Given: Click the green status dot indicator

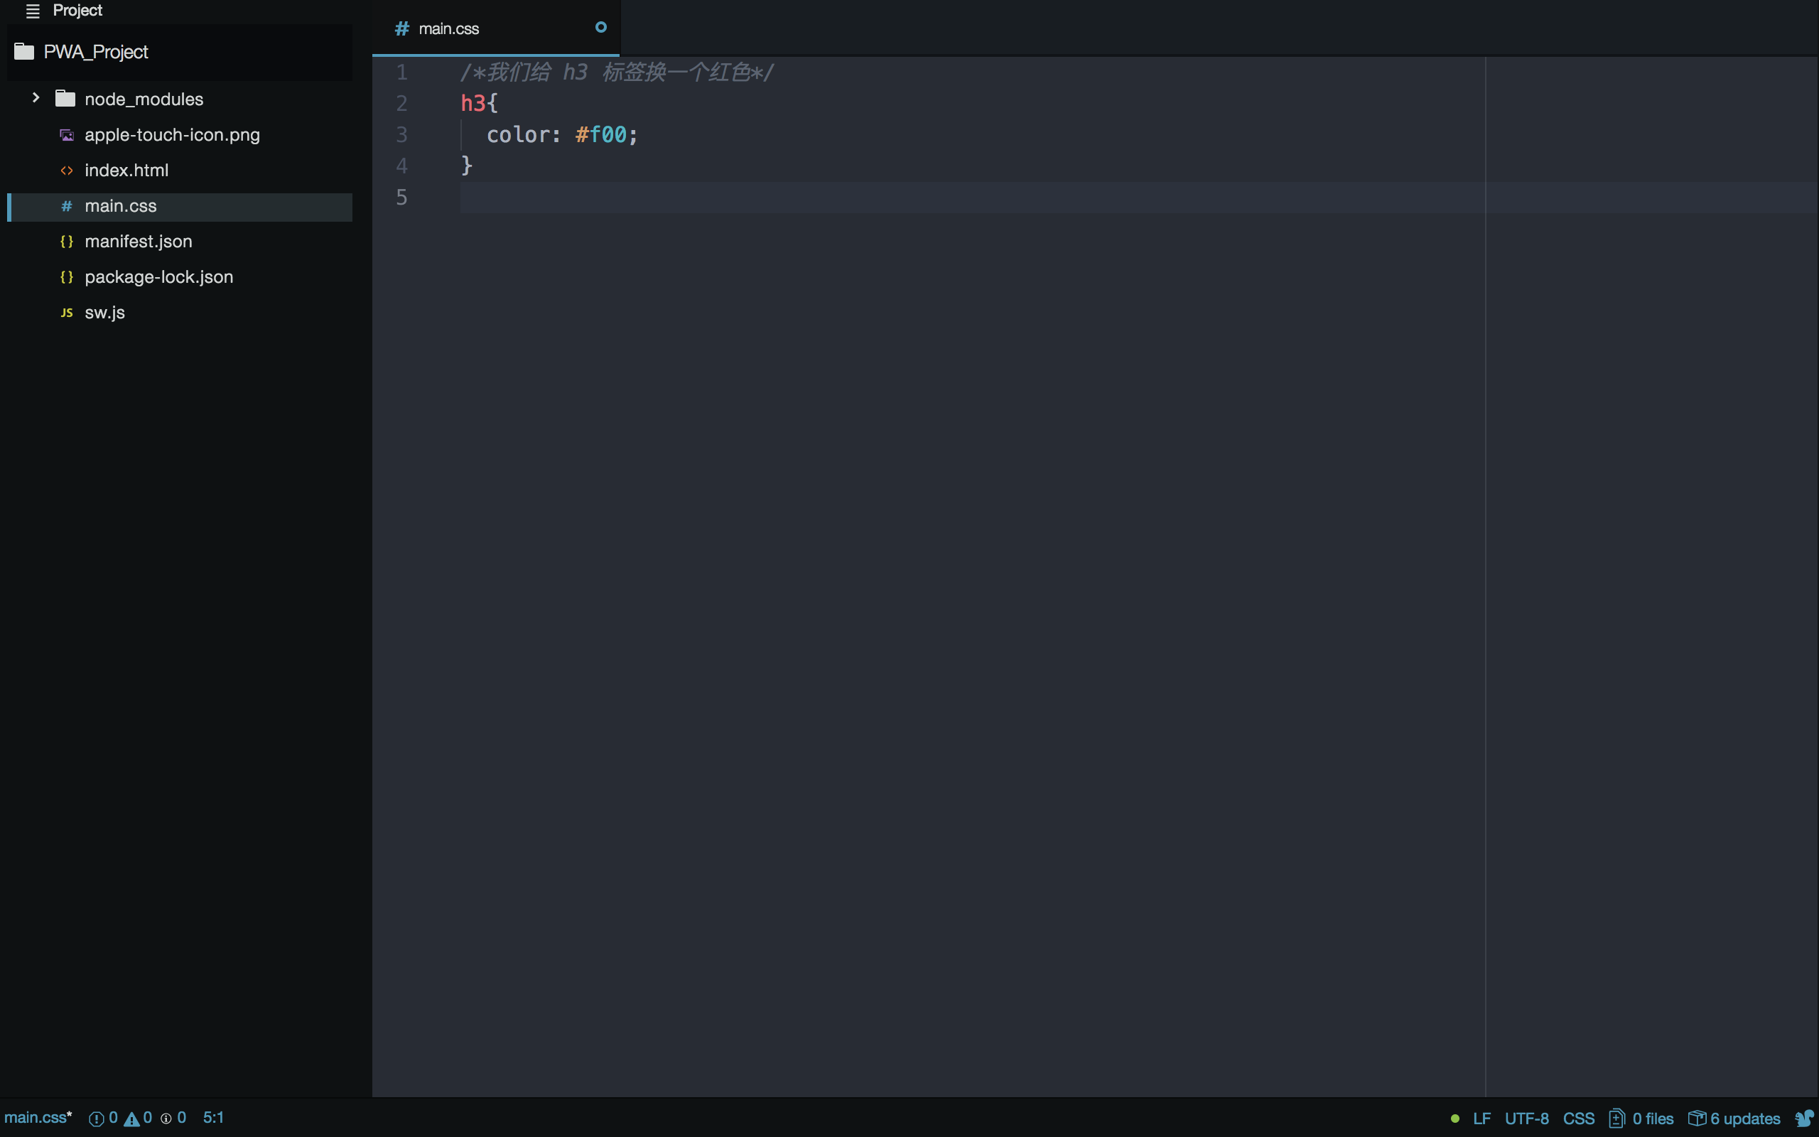Looking at the screenshot, I should [1455, 1119].
